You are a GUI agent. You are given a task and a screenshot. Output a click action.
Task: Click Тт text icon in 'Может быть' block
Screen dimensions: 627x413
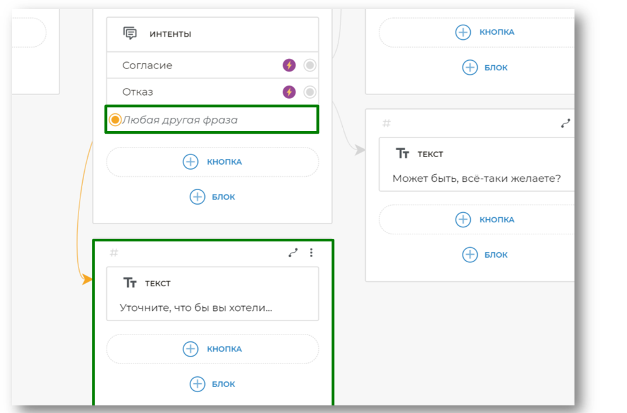402,154
